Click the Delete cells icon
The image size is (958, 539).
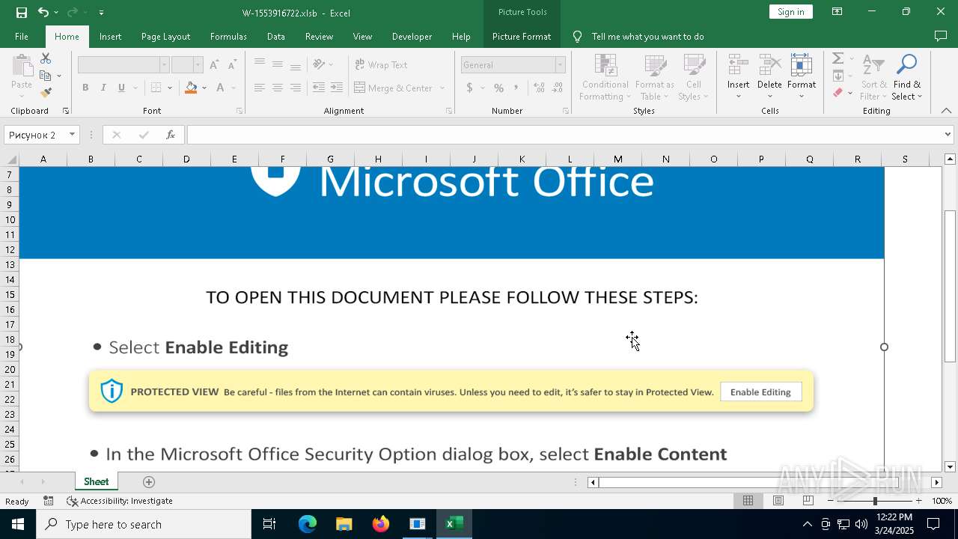click(x=769, y=65)
